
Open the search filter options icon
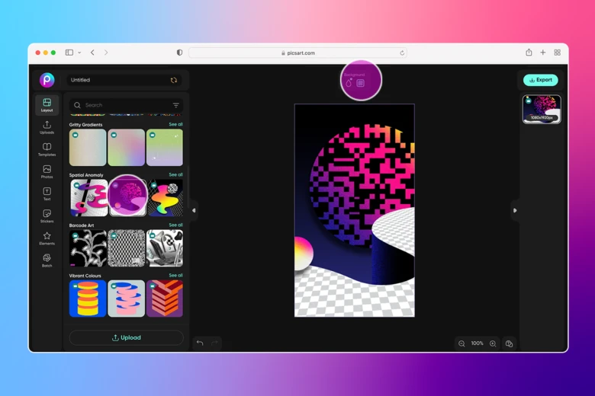pos(175,105)
